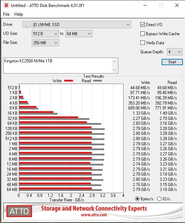
Task: Click the 512 B chart row label
Action: coord(13,88)
